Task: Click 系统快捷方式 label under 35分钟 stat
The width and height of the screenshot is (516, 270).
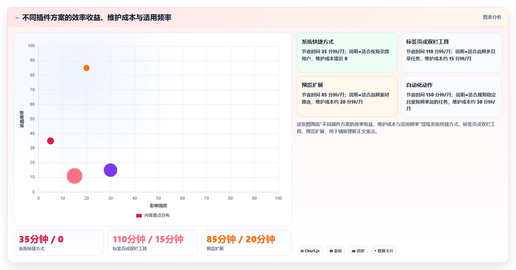Action: tap(32, 249)
